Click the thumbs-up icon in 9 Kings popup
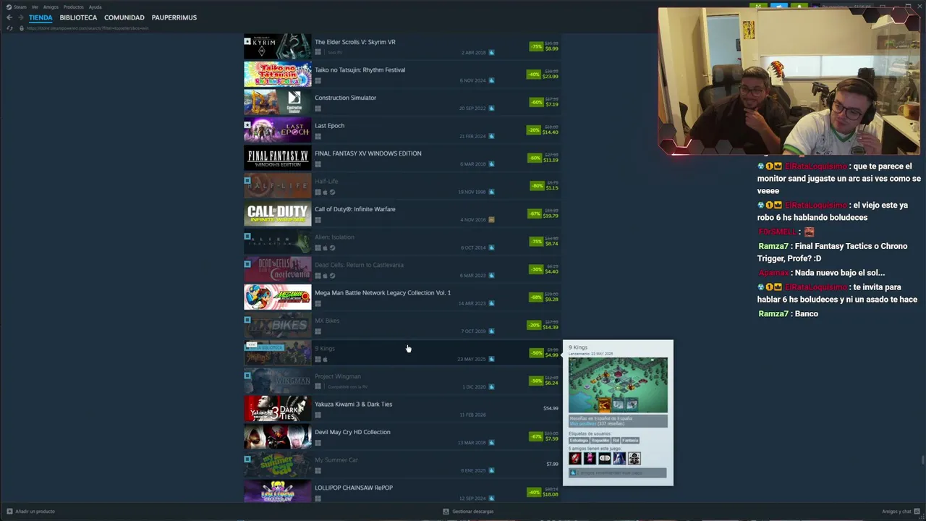This screenshot has width=926, height=521. (x=573, y=473)
